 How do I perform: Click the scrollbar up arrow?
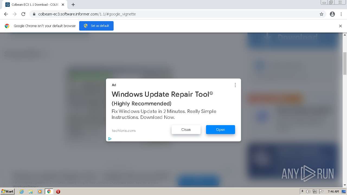(x=345, y=35)
